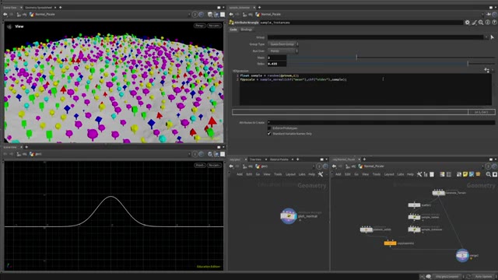
Task: Open View menu in right network pane
Action: (365, 174)
